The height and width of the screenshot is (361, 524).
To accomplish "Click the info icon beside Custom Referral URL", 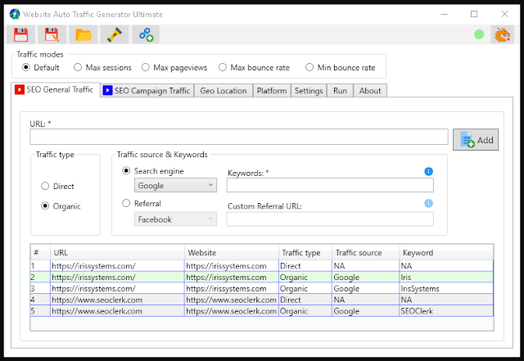I will coord(428,203).
